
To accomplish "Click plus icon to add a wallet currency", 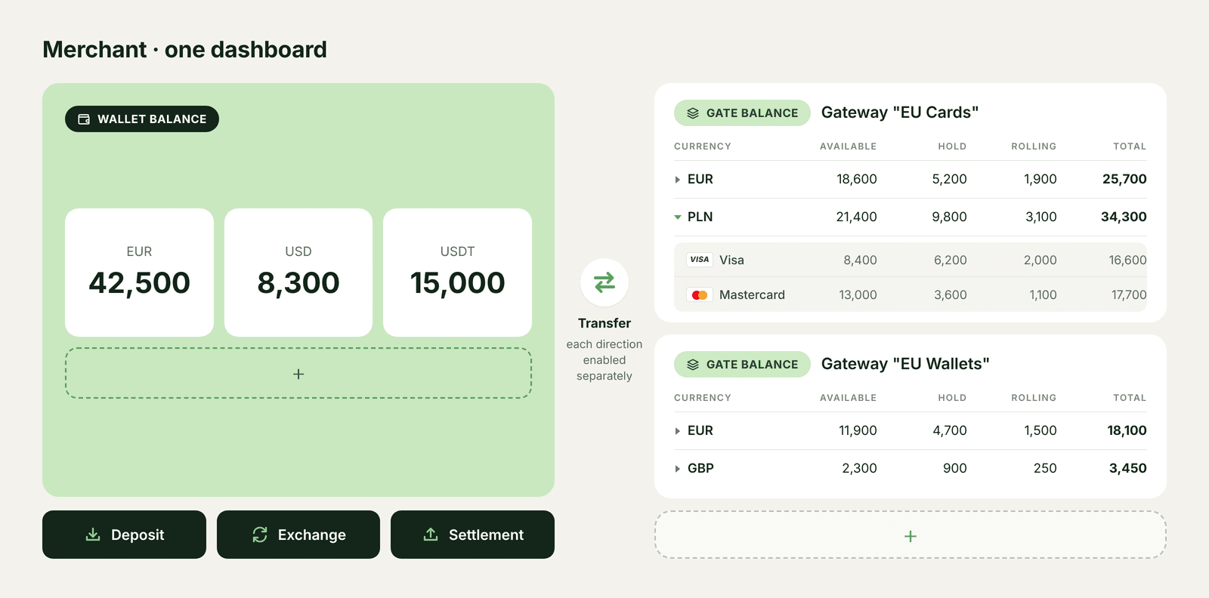I will [298, 374].
